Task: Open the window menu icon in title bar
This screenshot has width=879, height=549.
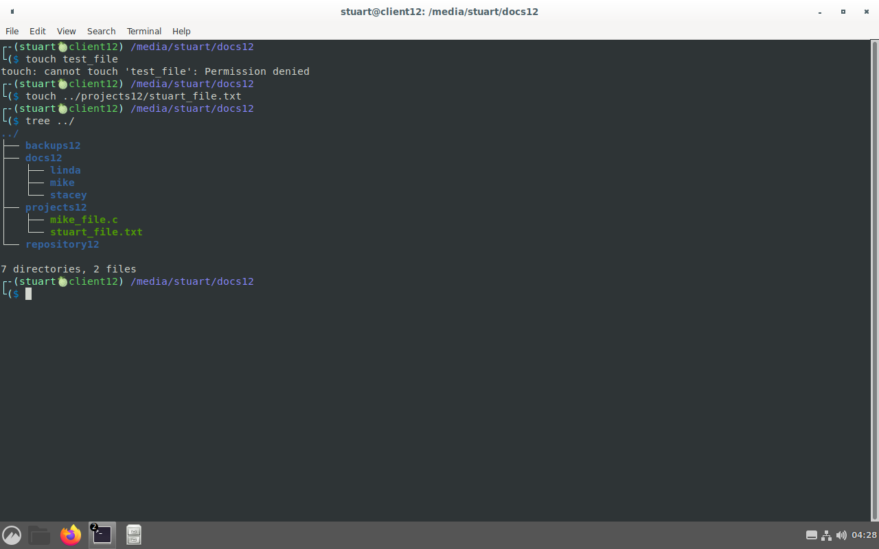Action: (12, 12)
